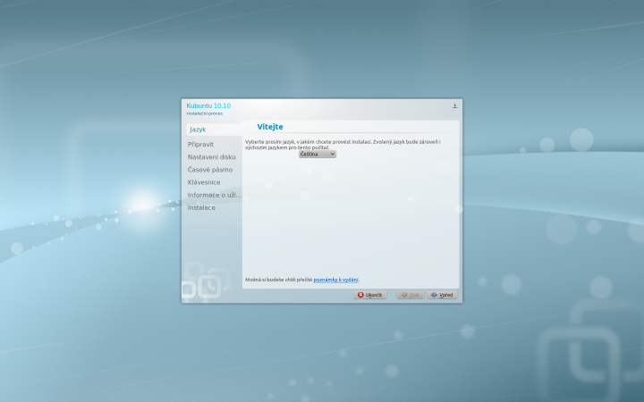Click the red X icon on Ukončit
The width and height of the screenshot is (644, 402).
(x=360, y=295)
